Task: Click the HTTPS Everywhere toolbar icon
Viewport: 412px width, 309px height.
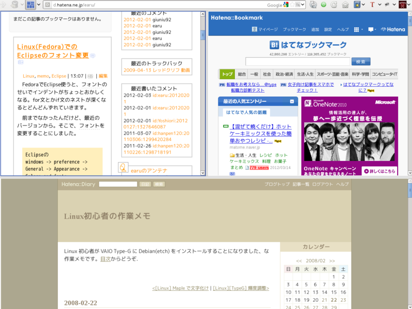Action: point(403,5)
